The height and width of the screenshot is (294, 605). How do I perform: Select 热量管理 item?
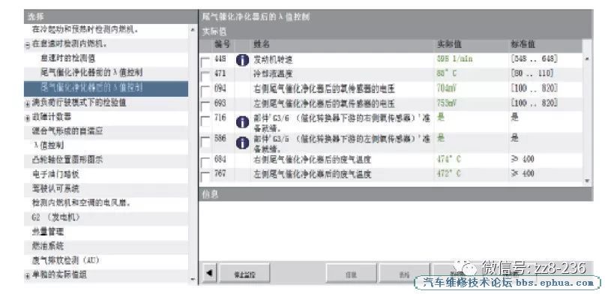point(48,232)
